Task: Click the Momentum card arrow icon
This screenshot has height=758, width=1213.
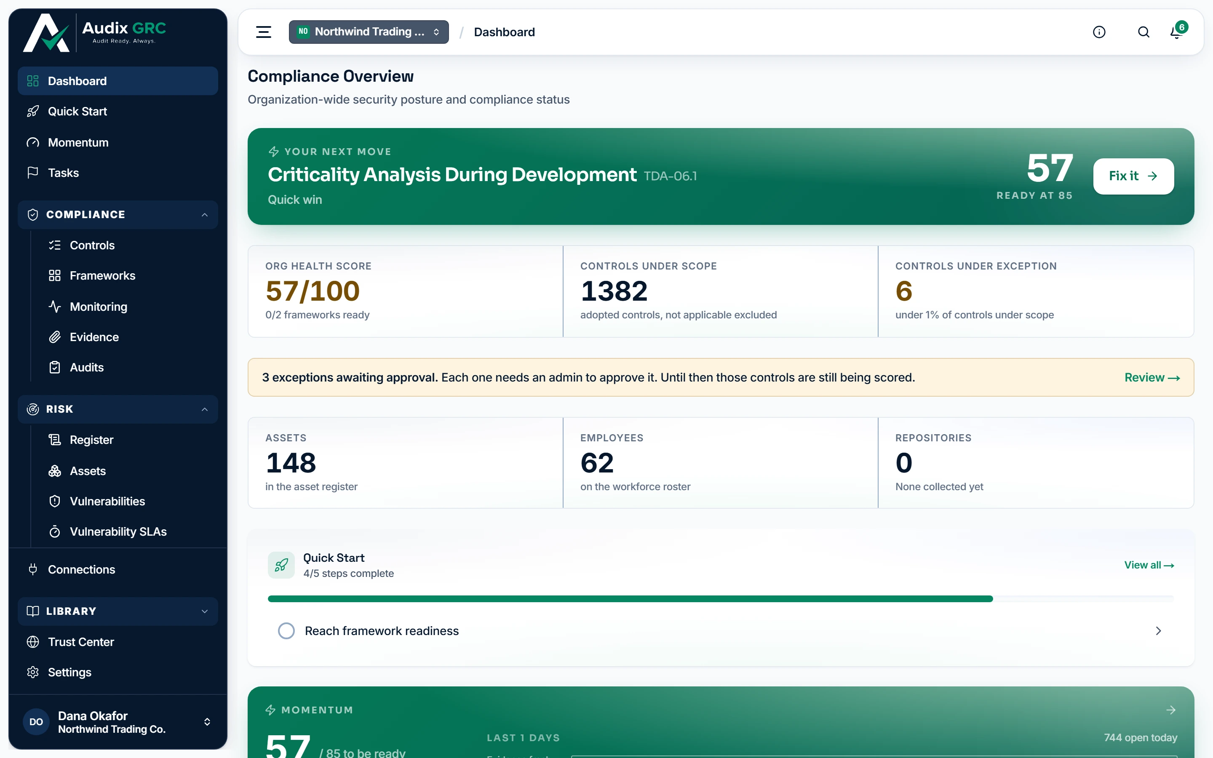Action: [1171, 710]
